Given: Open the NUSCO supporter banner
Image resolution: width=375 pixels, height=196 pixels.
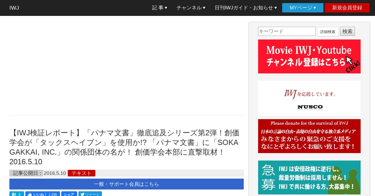Looking at the screenshot, I should (x=309, y=98).
